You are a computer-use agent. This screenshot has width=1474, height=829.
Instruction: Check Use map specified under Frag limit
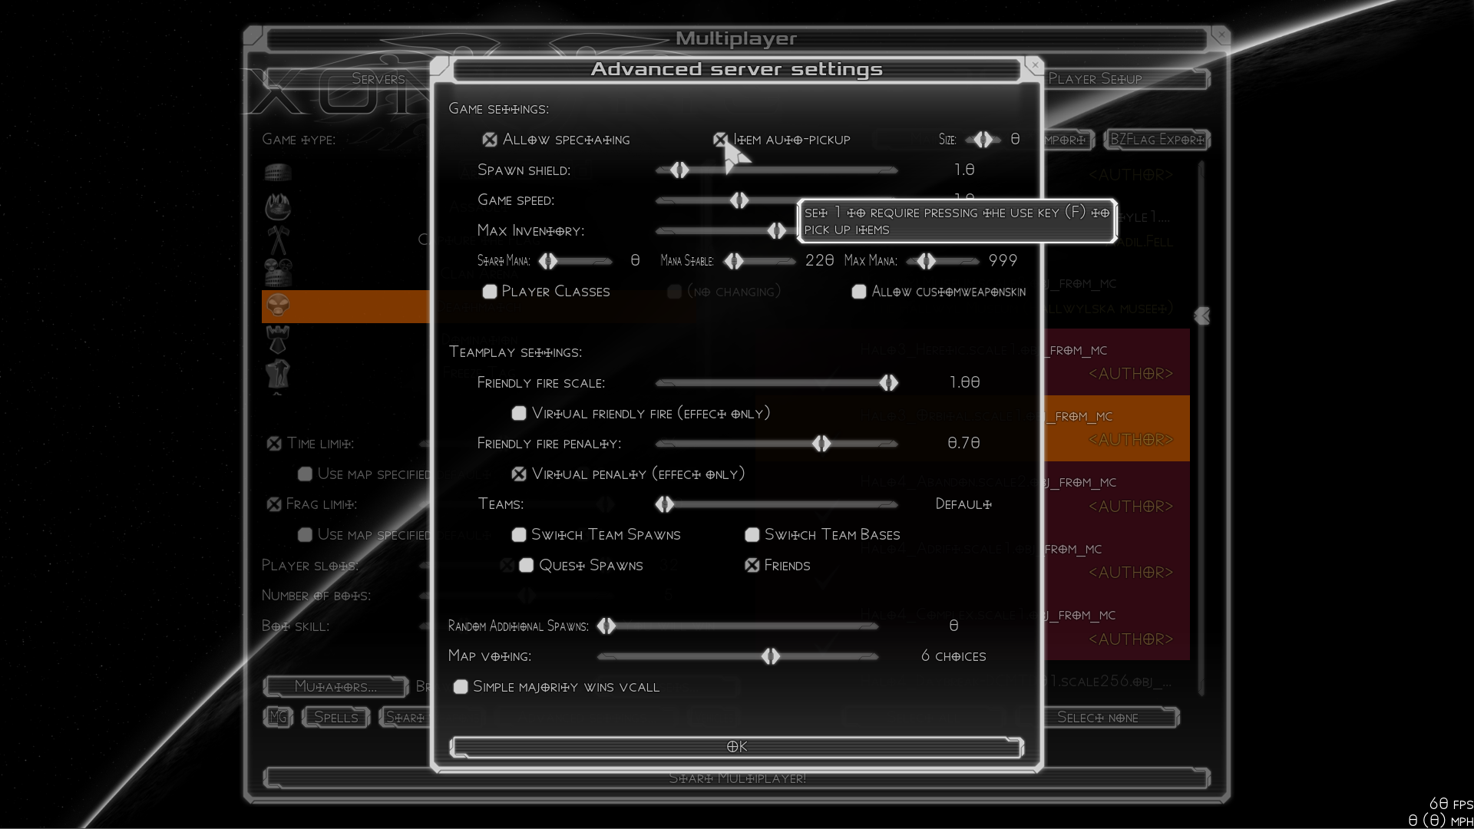click(305, 535)
